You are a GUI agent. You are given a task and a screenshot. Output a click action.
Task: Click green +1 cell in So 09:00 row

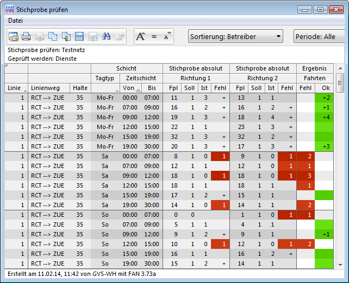pyautogui.click(x=324, y=234)
